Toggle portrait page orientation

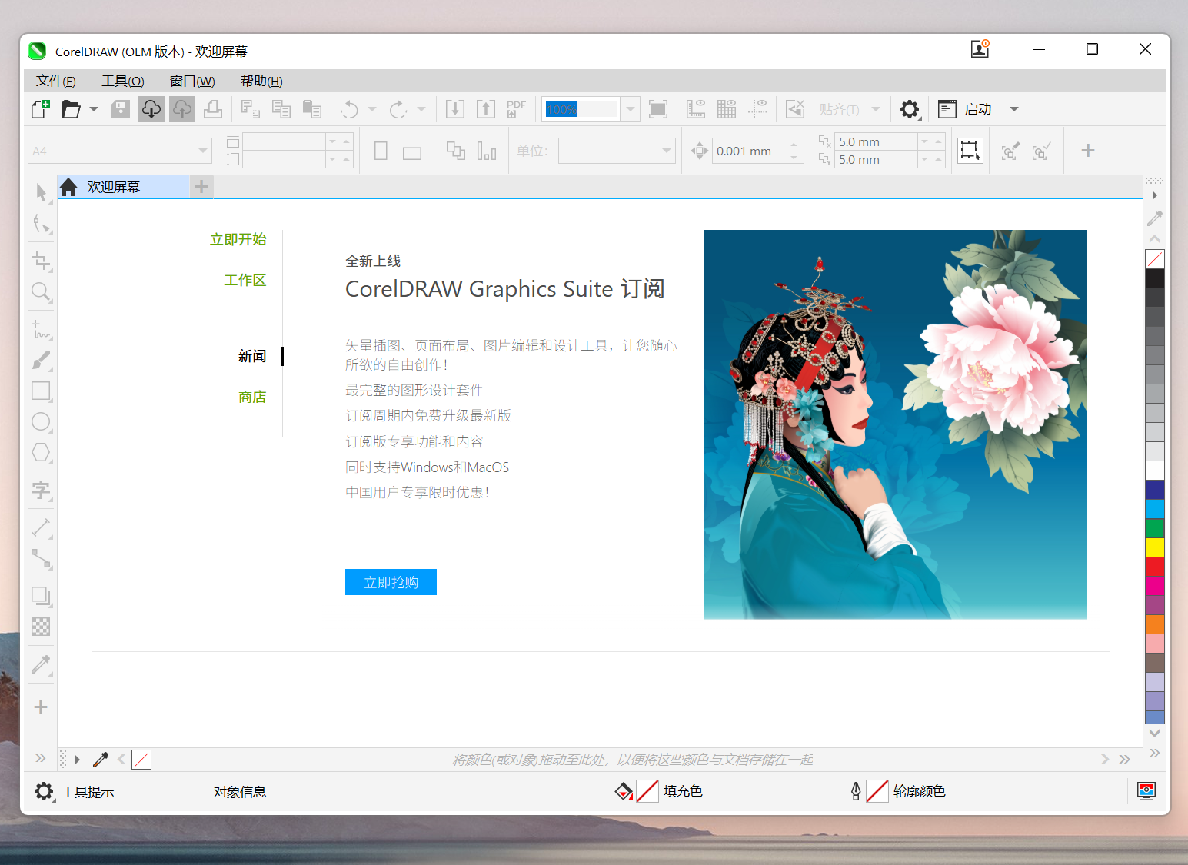(x=381, y=151)
